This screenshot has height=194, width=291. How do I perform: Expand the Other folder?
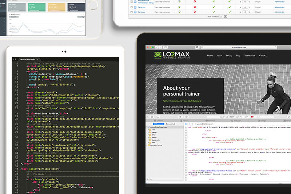(x=148, y=135)
